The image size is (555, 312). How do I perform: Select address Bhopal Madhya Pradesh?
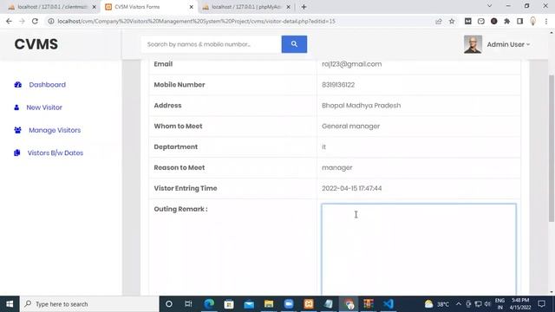(361, 106)
